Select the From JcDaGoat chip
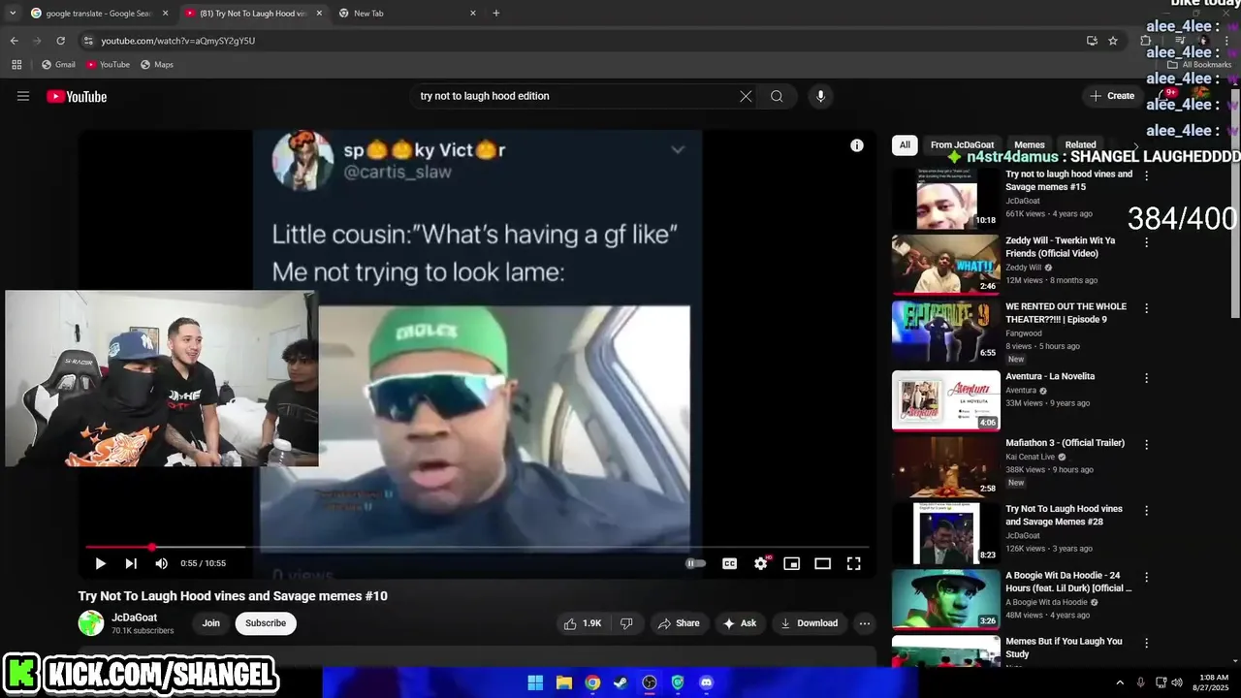Viewport: 1241px width, 698px height. coord(962,145)
